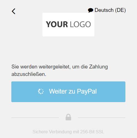The height and width of the screenshot is (138, 137).
Task: Click the grey LOGO word in logo
Action: pyautogui.click(x=80, y=24)
